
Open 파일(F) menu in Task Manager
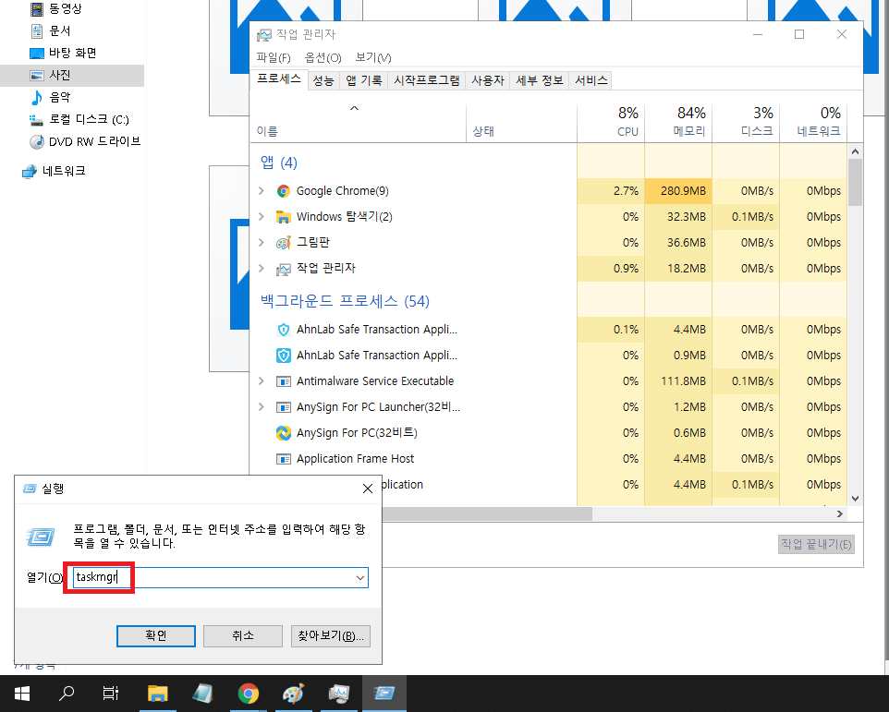[274, 57]
